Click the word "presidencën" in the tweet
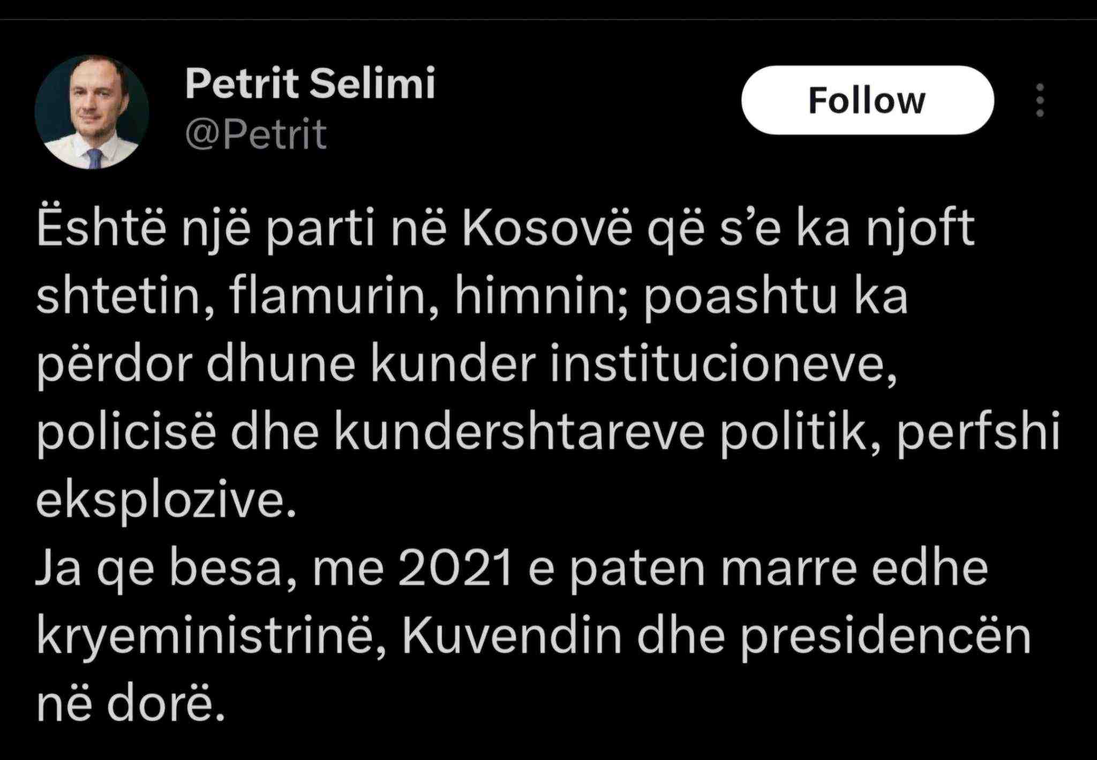The image size is (1097, 760). [886, 638]
